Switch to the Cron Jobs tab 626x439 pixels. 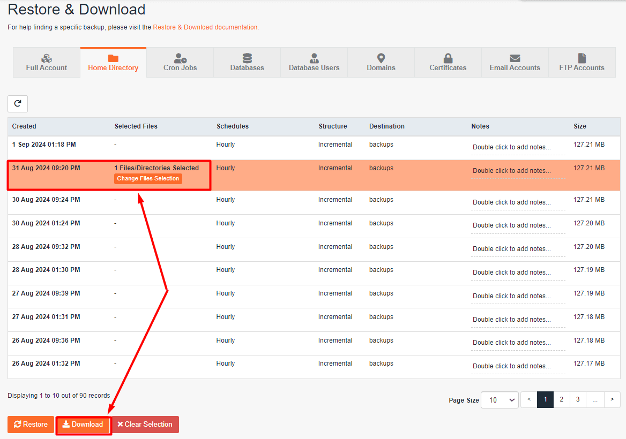180,62
